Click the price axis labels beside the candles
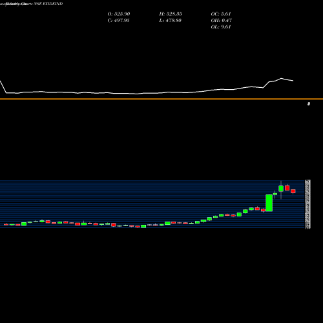 tap(308, 204)
